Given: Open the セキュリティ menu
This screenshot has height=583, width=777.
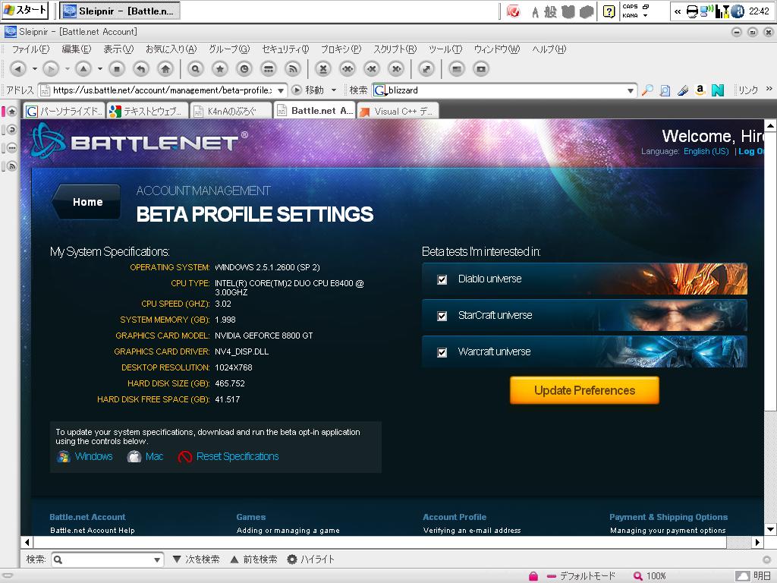Looking at the screenshot, I should tap(285, 49).
